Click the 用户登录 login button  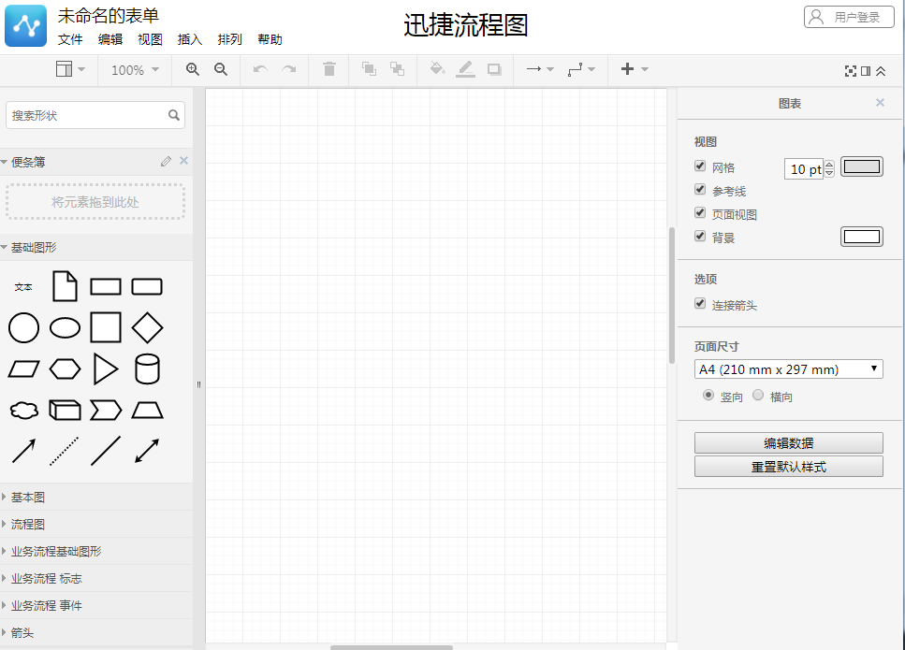coord(848,16)
